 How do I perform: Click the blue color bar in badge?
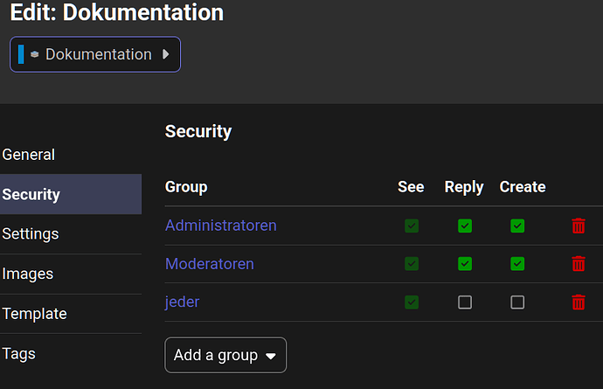click(21, 54)
